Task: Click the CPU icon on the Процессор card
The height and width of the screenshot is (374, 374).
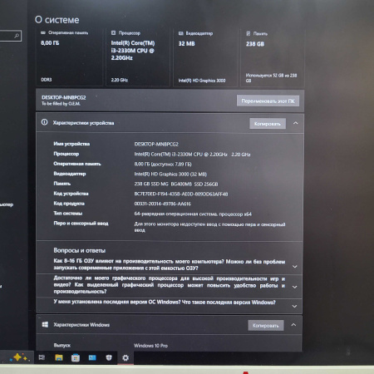Action: 113,32
